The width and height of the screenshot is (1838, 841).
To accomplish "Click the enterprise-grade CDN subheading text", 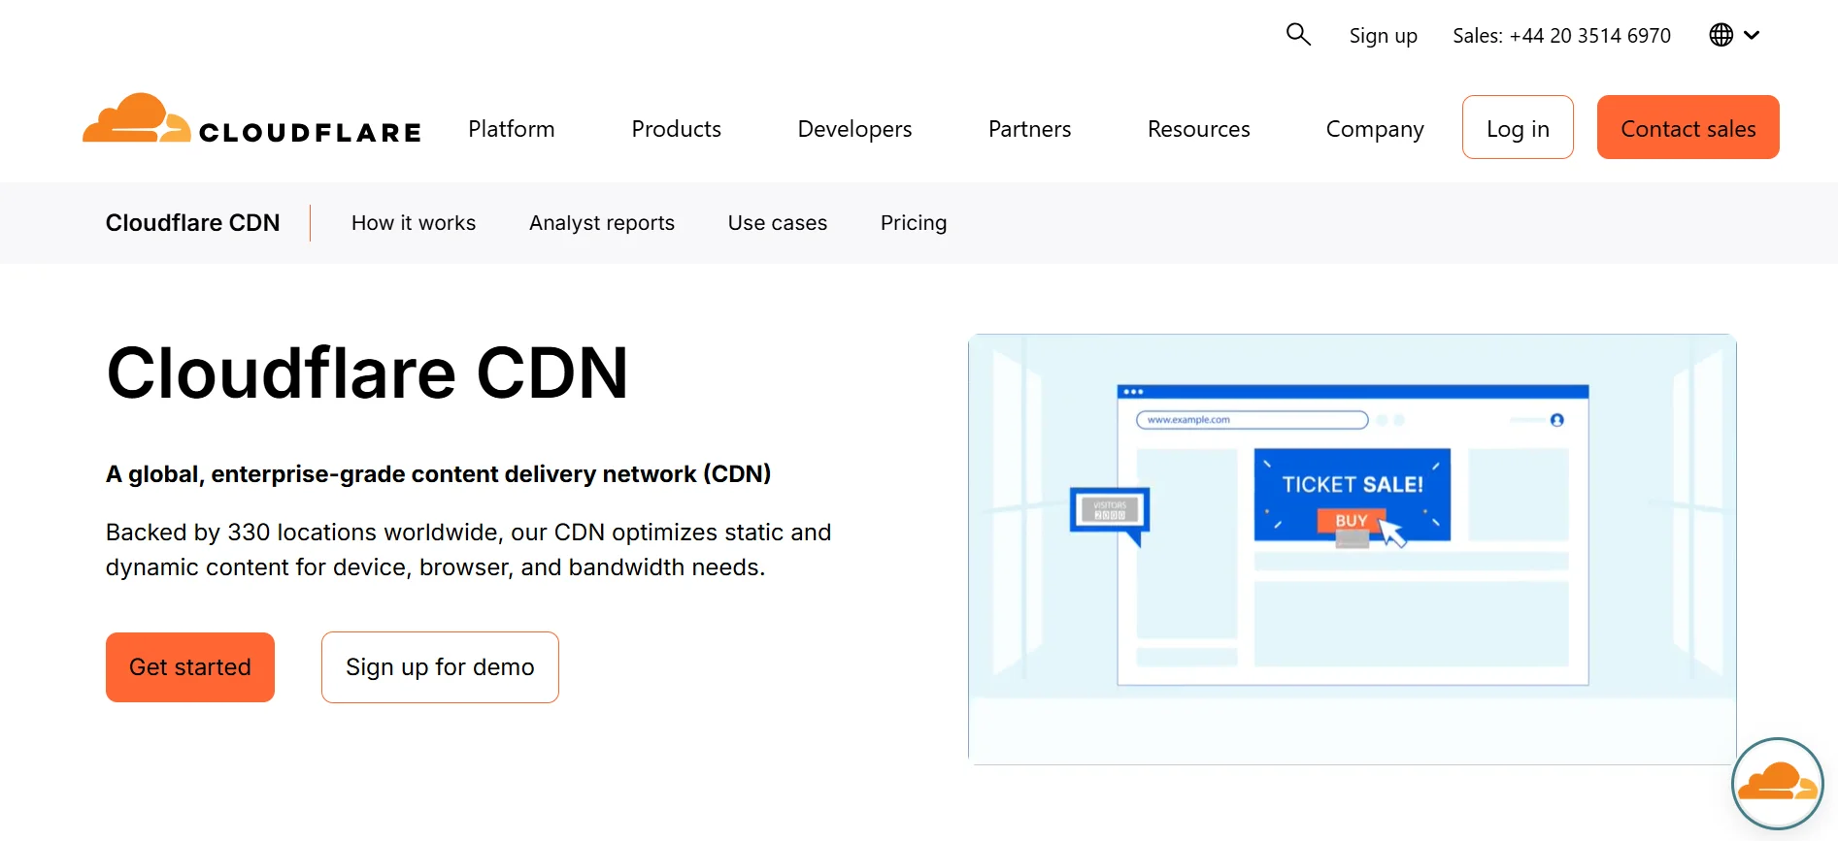I will [x=438, y=474].
